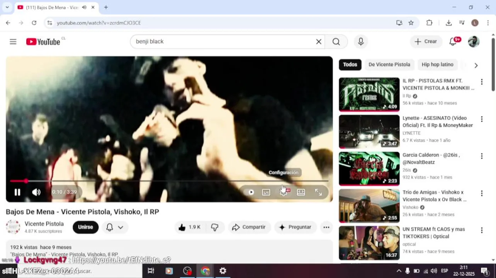This screenshot has width=496, height=278.
Task: Mute the tab via its speaker icon
Action: pos(84,7)
